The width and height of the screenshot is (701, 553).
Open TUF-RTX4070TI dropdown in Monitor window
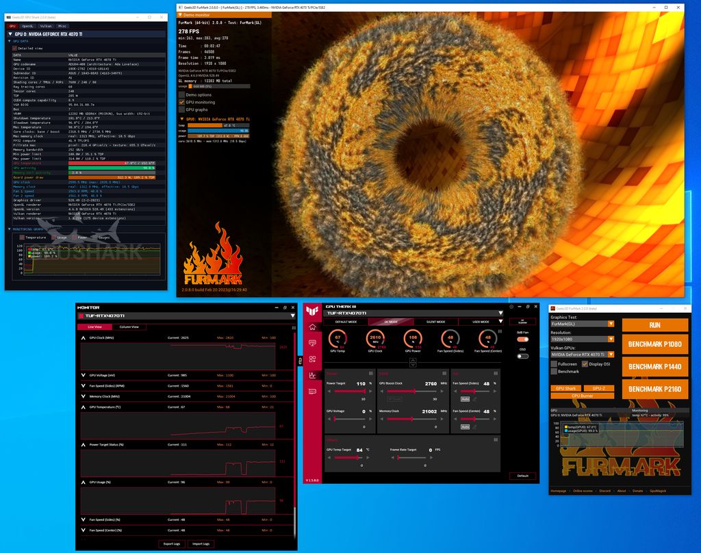coord(292,316)
